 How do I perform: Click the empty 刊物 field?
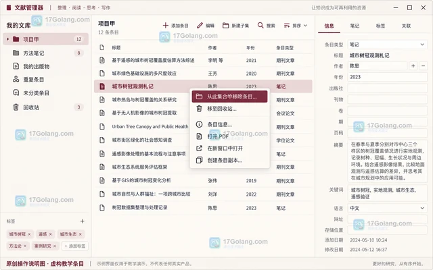387,99
